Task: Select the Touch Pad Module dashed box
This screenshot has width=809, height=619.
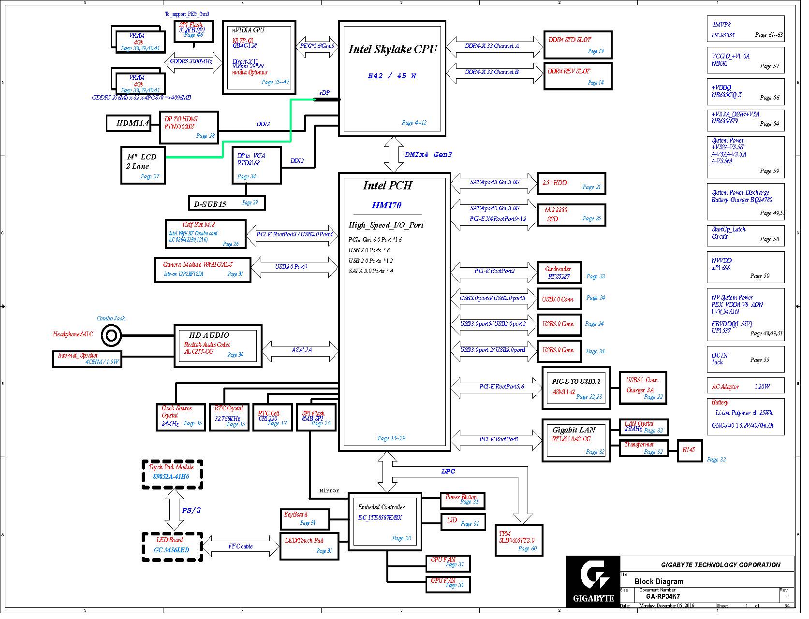Action: click(x=172, y=475)
